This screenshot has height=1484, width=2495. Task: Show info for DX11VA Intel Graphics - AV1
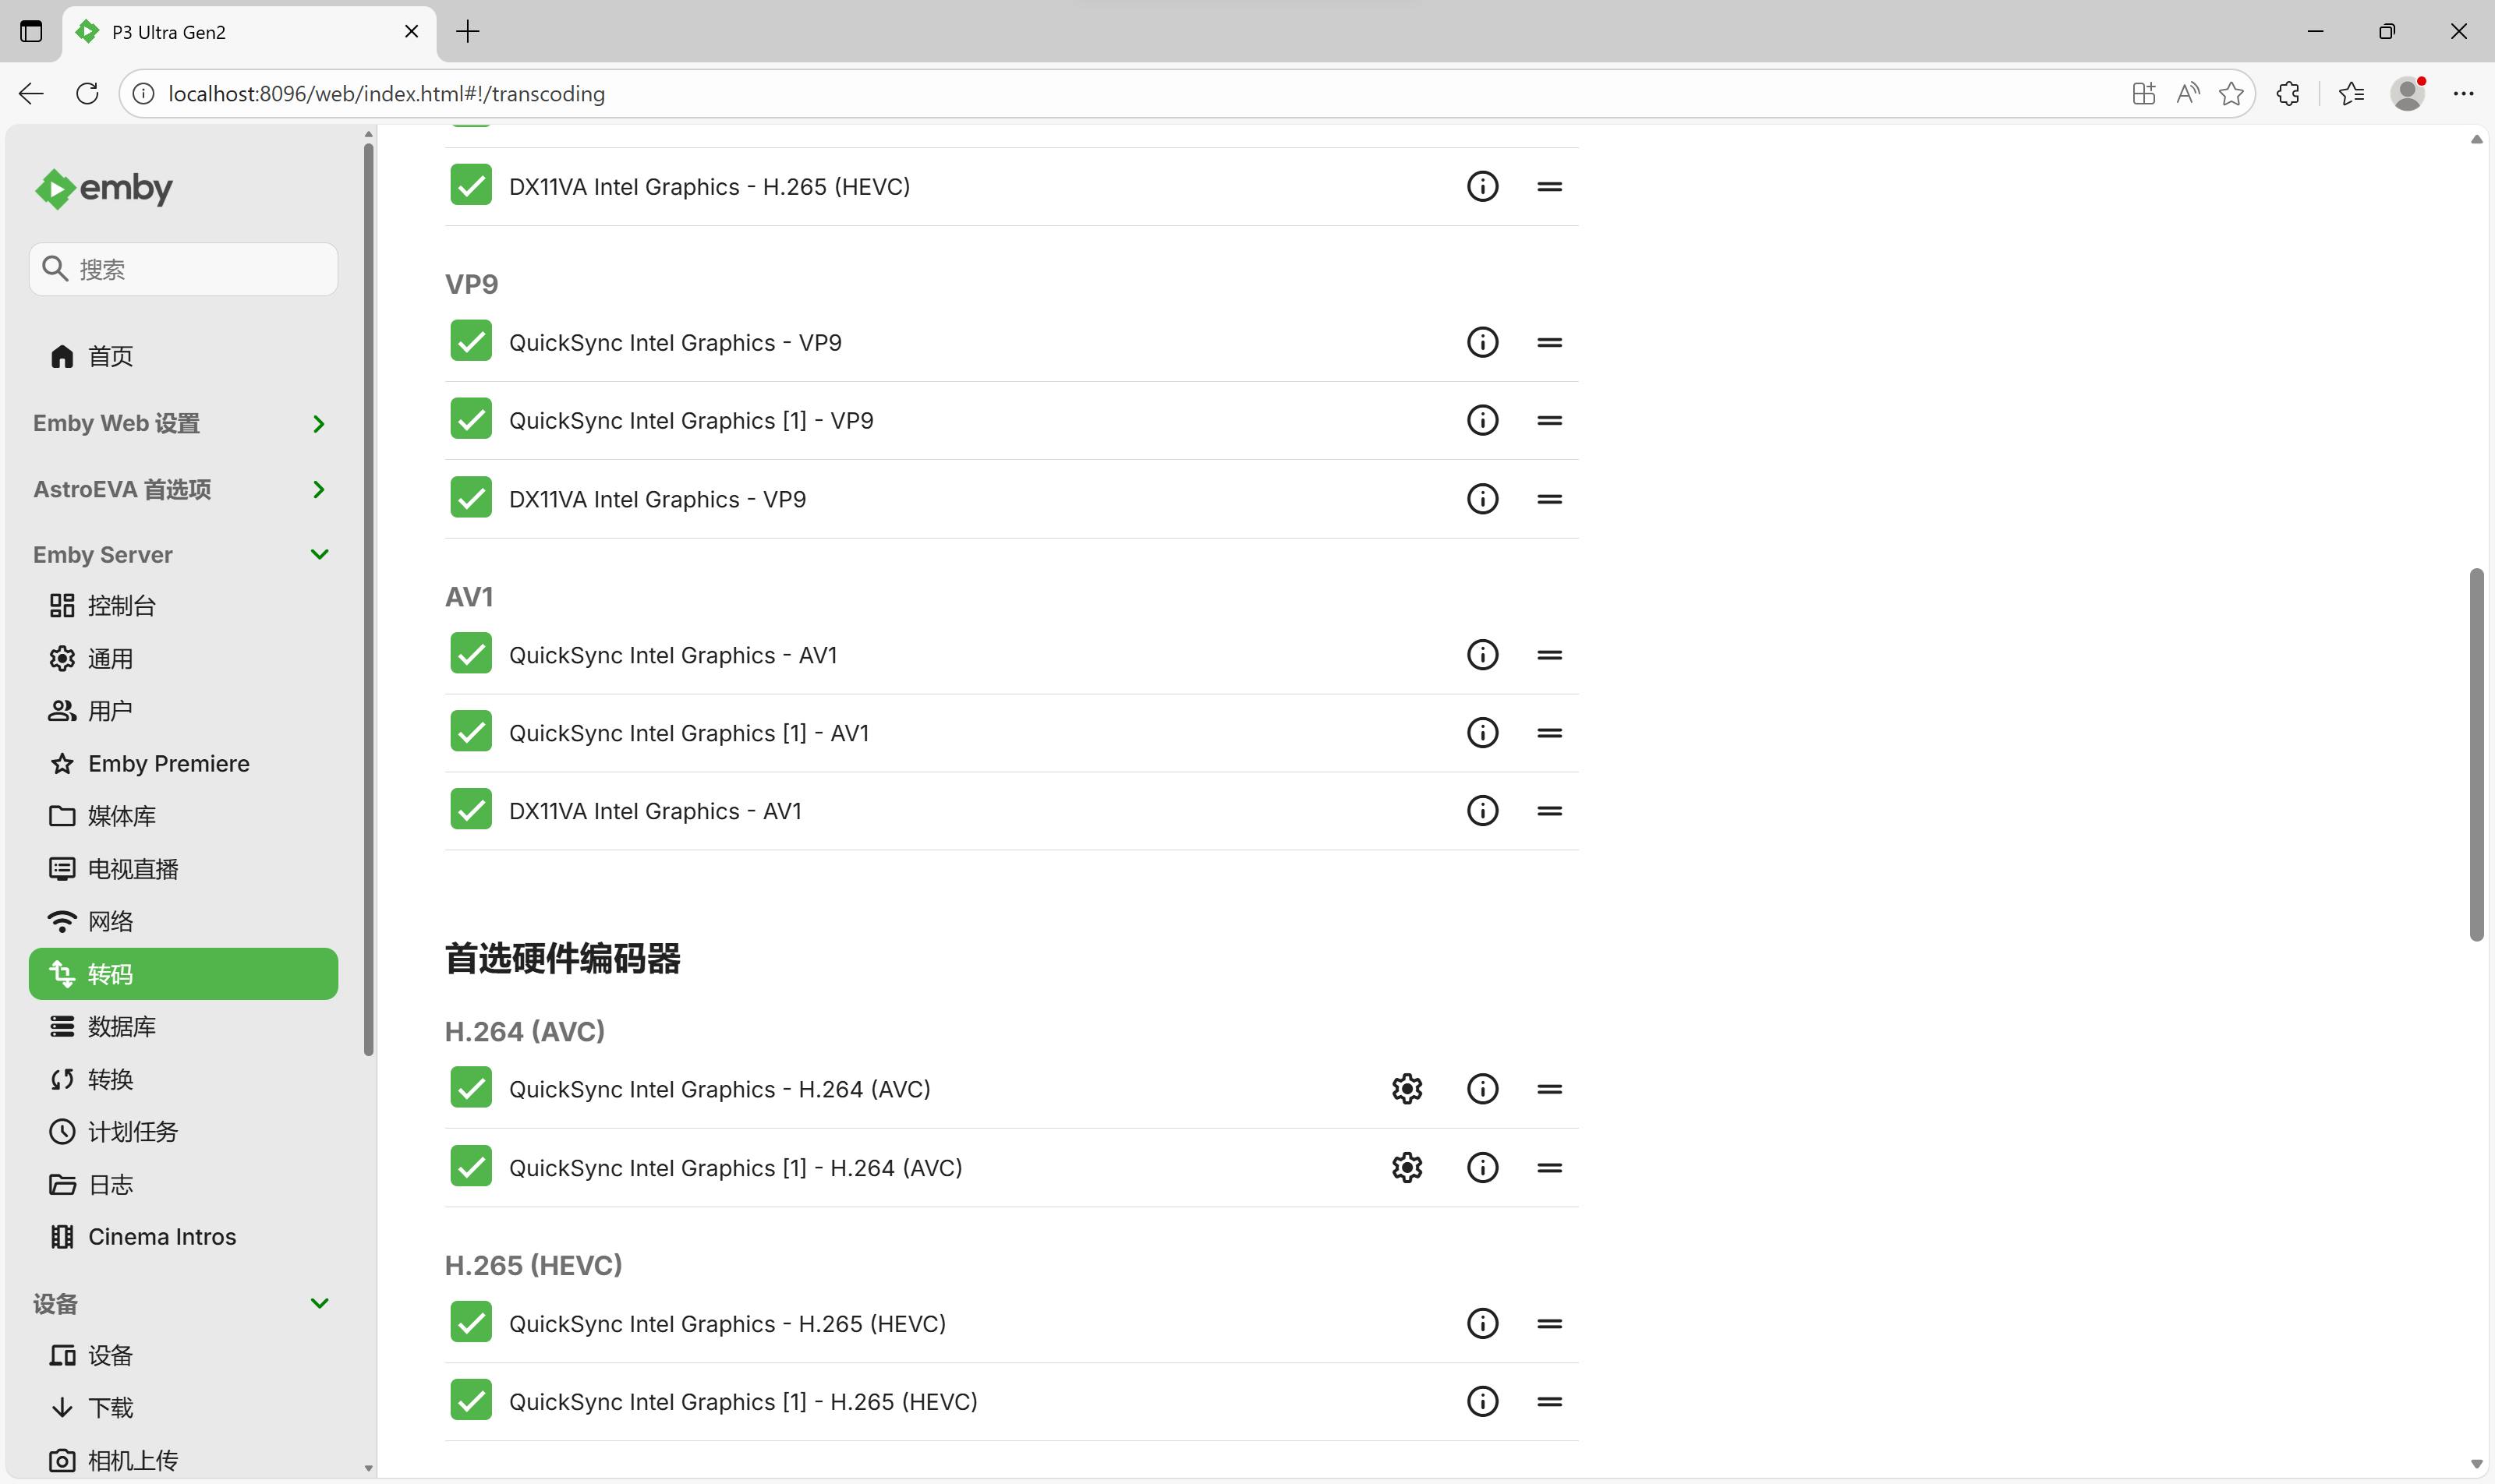1481,811
